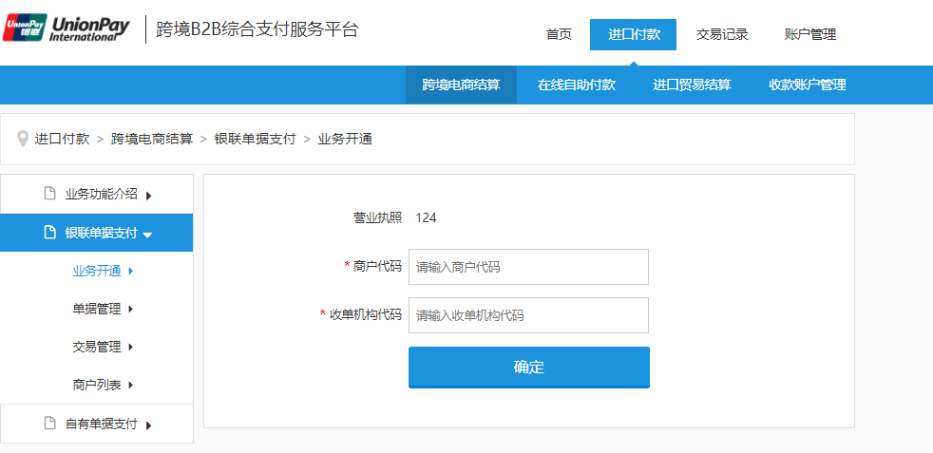This screenshot has height=453, width=933.
Task: Click the location pin breadcrumb icon
Action: (23, 139)
